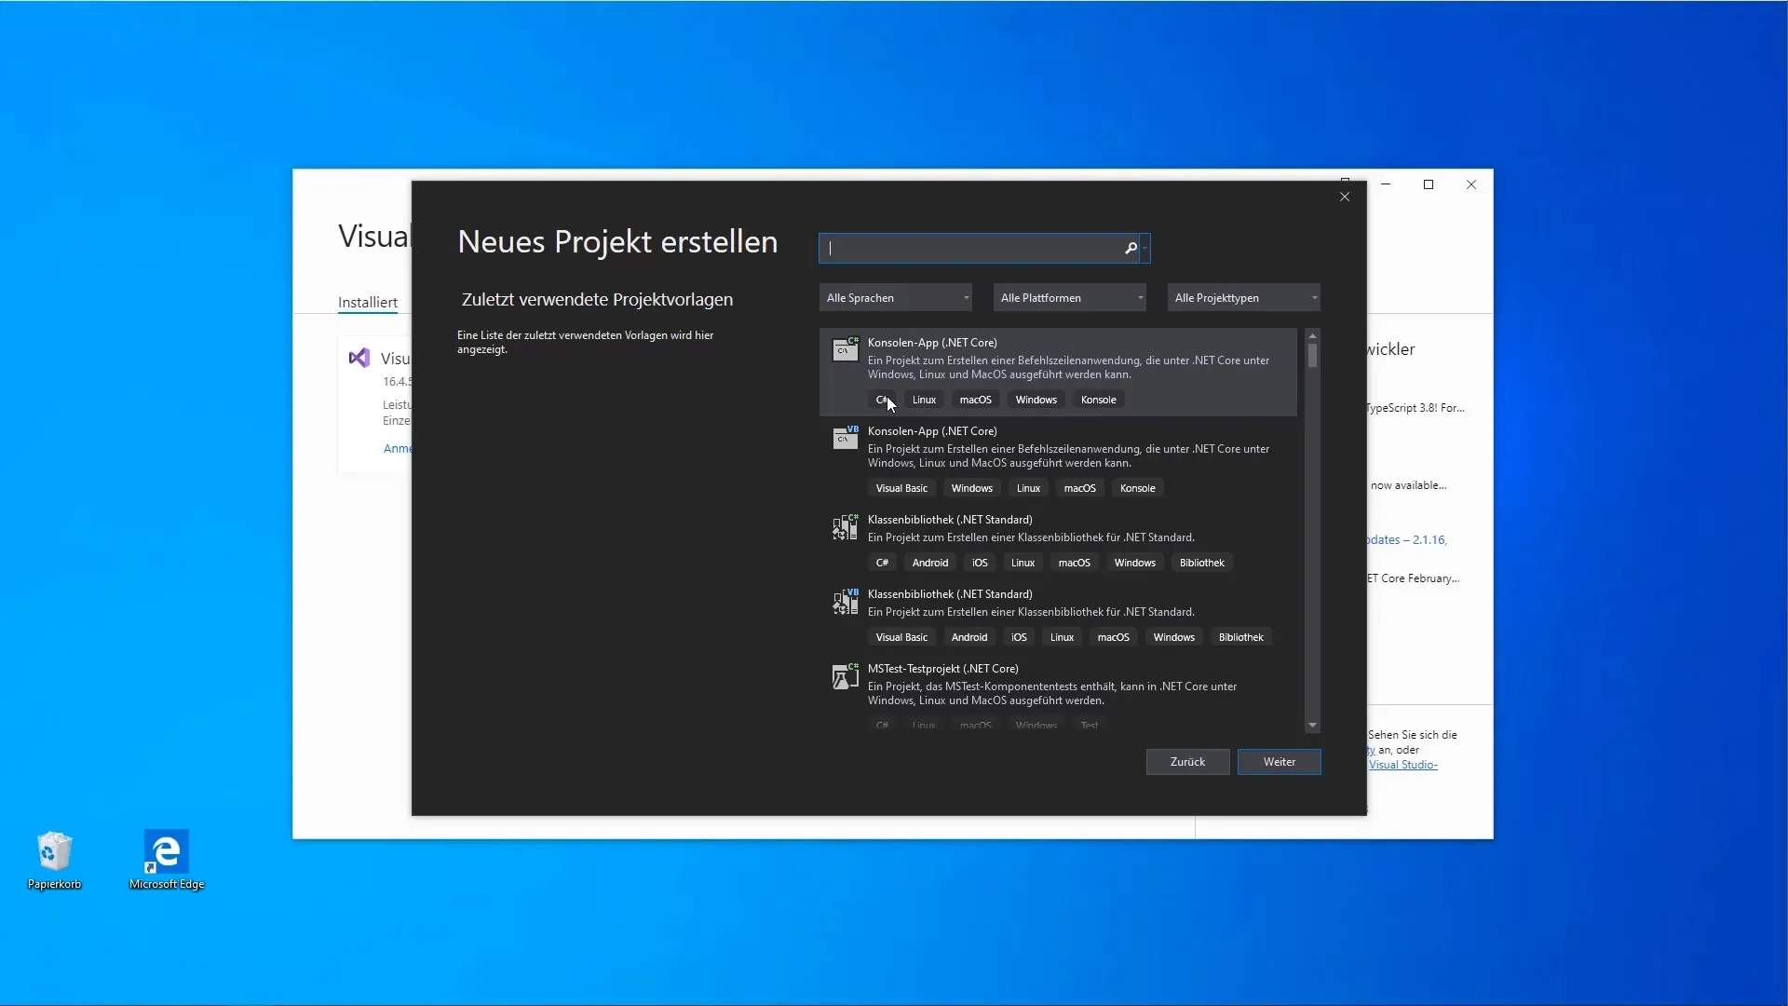Image resolution: width=1788 pixels, height=1006 pixels.
Task: Open Papierkorb desktop icon
Action: [54, 860]
